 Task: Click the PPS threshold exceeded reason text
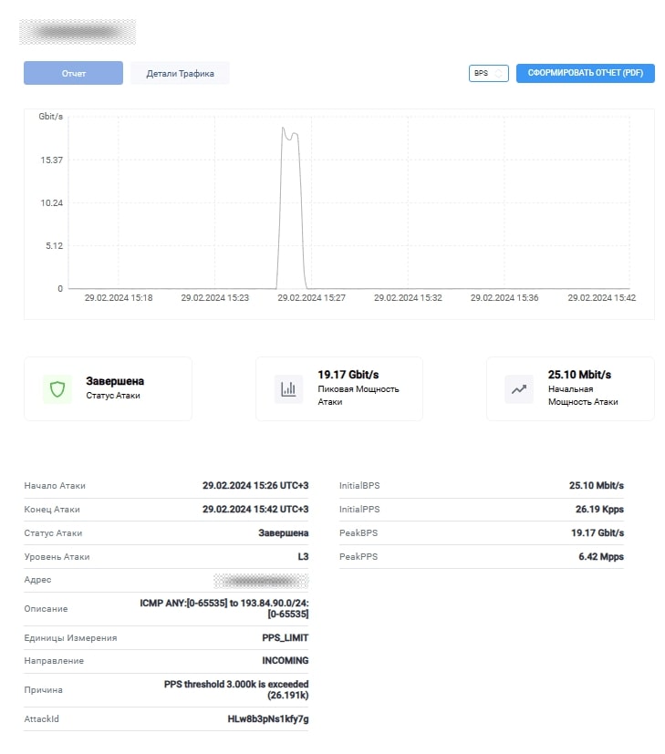coord(236,689)
